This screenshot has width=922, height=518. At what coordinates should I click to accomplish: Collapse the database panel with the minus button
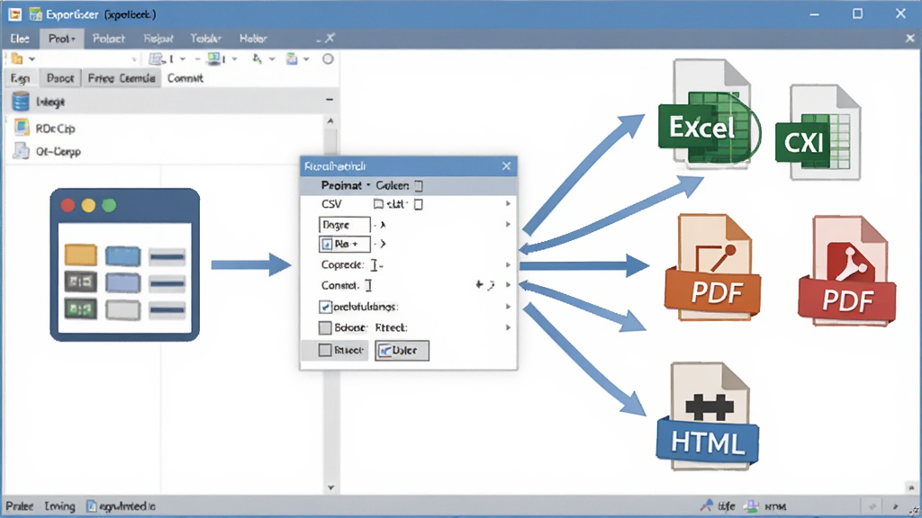click(330, 100)
